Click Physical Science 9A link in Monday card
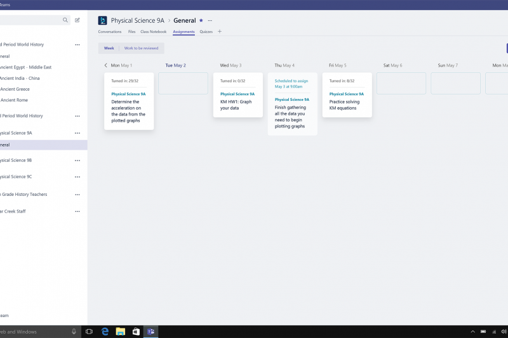This screenshot has width=508, height=338. (x=128, y=94)
